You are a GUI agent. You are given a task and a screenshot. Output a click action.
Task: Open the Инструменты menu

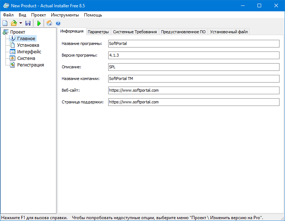(x=65, y=15)
